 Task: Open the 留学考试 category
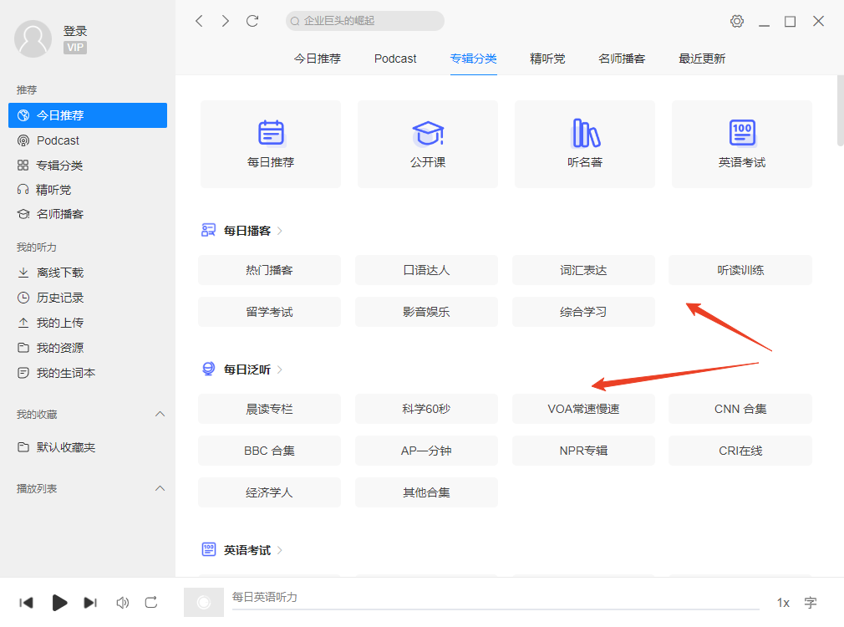[x=270, y=312]
